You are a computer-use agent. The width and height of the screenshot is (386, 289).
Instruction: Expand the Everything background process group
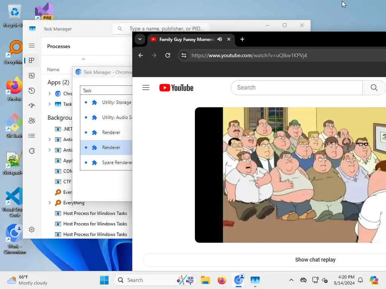point(49,203)
